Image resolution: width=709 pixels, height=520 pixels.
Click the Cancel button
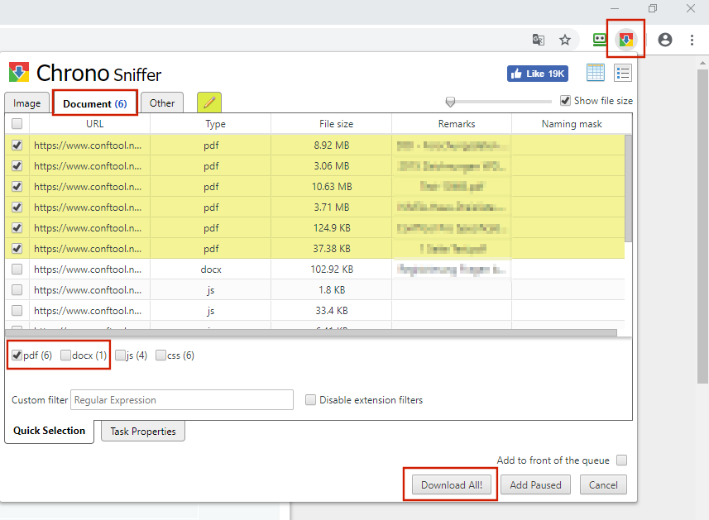[x=603, y=484]
